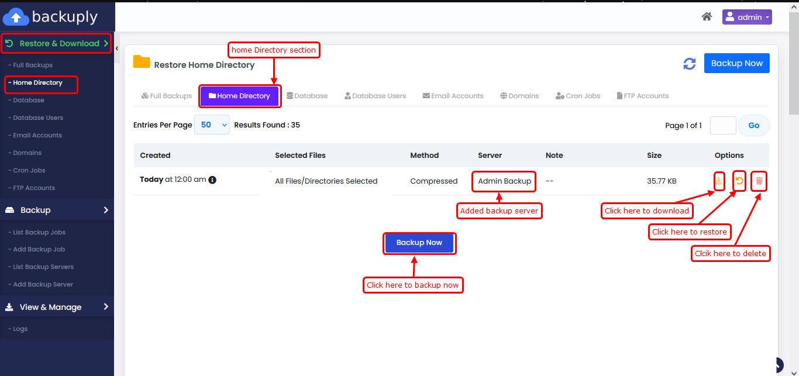Viewport: 799px width, 376px height.
Task: Click the center Backup Now button
Action: (419, 243)
